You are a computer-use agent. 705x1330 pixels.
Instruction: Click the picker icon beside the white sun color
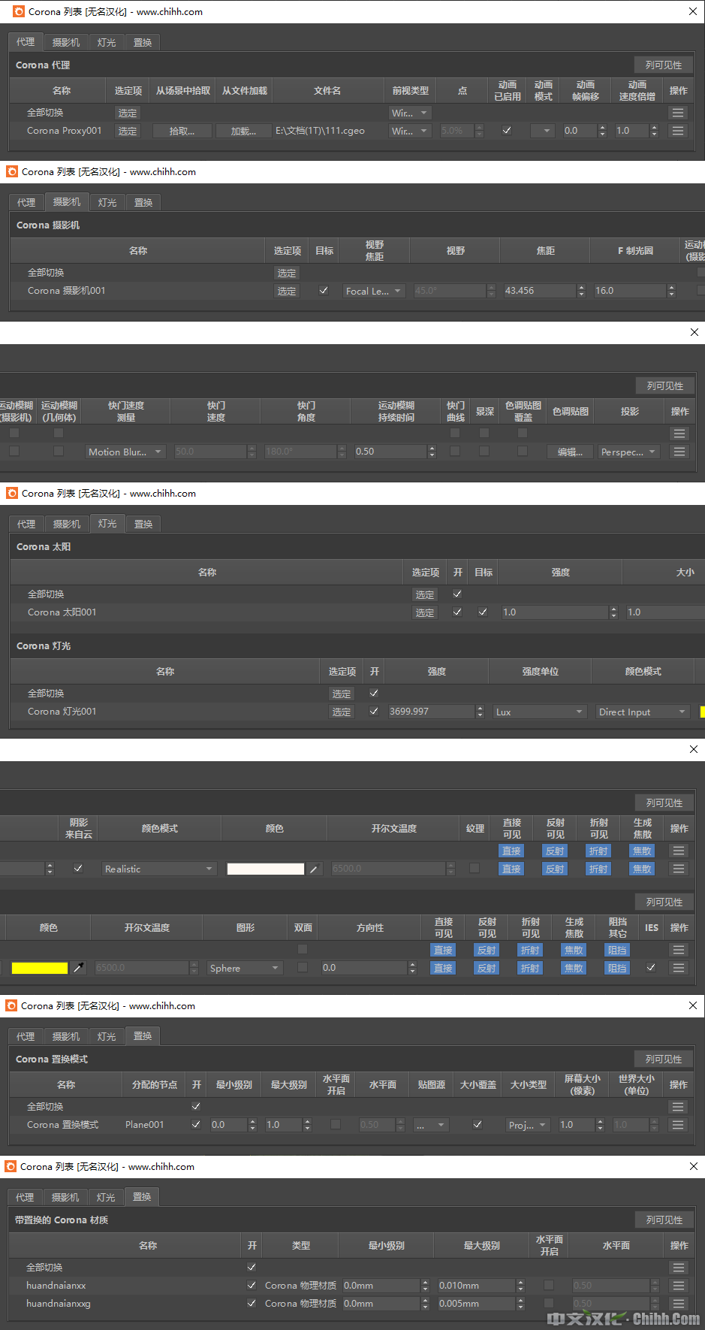tap(314, 869)
